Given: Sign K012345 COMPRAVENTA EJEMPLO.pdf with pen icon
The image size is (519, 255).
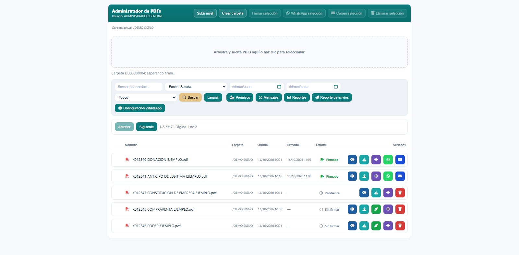Looking at the screenshot, I should point(376,209).
